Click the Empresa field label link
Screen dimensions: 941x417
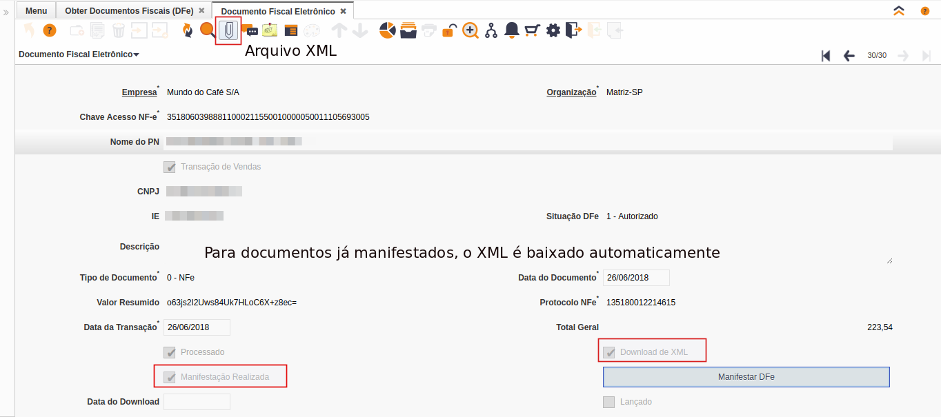pos(139,92)
